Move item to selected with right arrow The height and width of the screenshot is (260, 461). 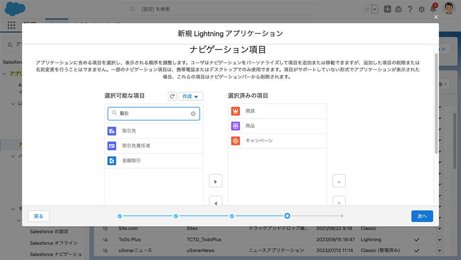[x=215, y=181]
